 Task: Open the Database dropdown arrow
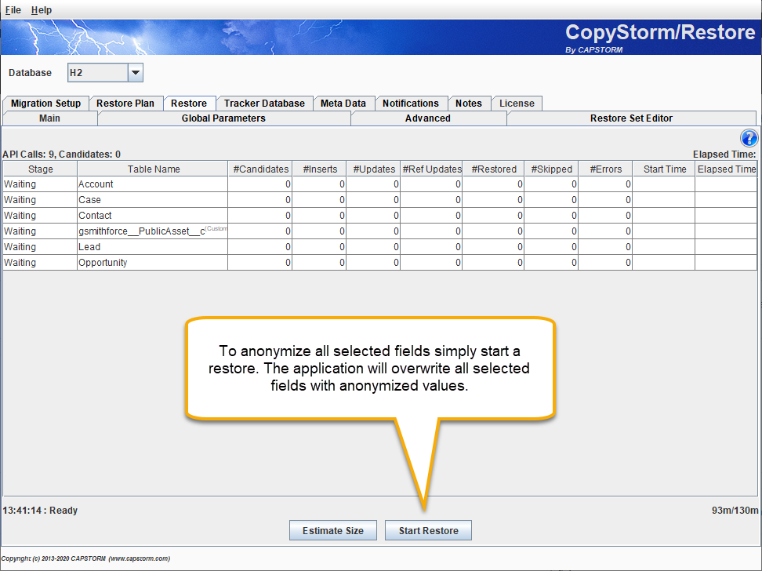(136, 73)
